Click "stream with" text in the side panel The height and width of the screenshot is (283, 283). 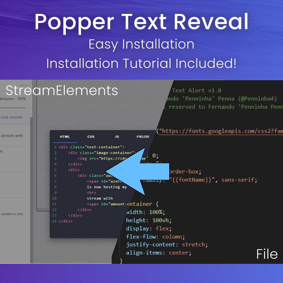[x=12, y=136]
